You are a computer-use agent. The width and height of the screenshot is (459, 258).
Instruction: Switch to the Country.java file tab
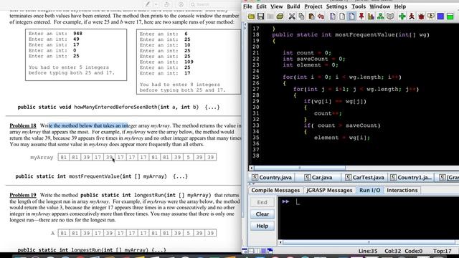tap(272, 177)
